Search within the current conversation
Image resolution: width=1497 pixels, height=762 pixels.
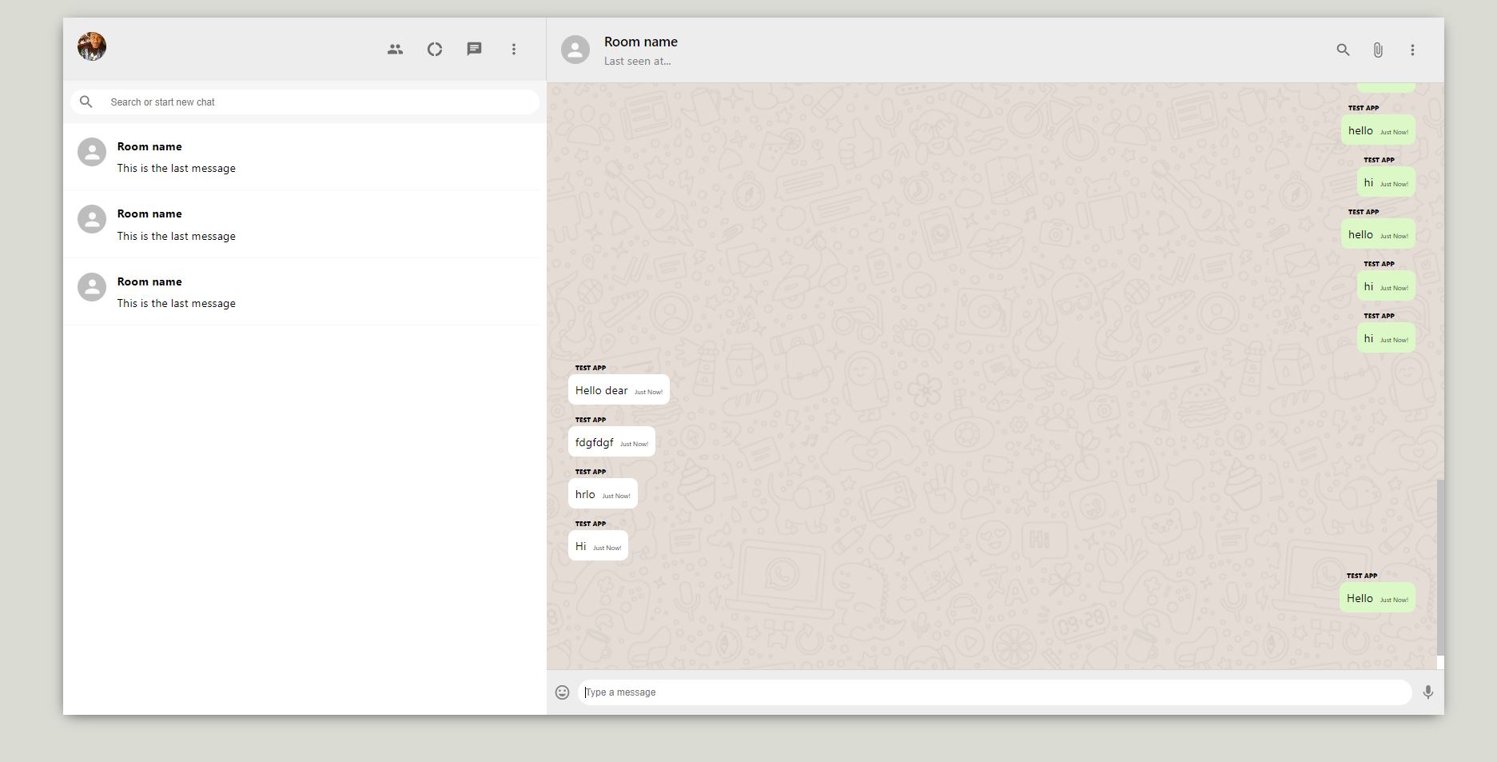pyautogui.click(x=1343, y=49)
